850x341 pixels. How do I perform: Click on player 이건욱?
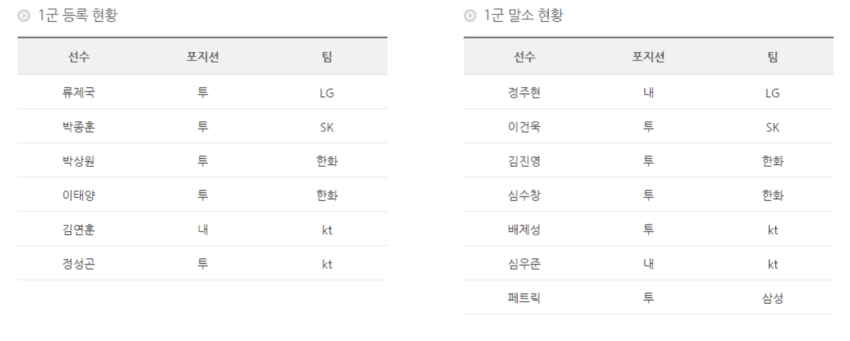click(524, 127)
